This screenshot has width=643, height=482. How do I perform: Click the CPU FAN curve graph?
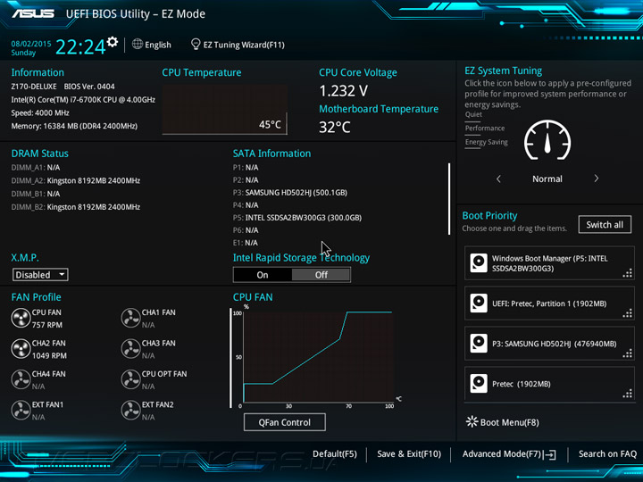318,357
